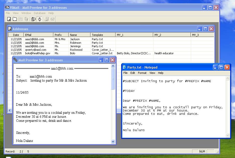Click the wristwatch toolbar icon
Image resolution: width=235 pixels, height=158 pixels.
(x=39, y=19)
